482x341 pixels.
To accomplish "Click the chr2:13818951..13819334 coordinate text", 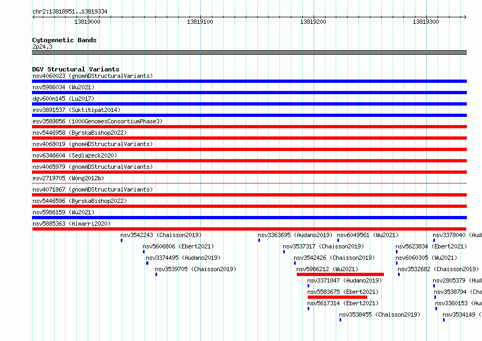I will 70,12.
